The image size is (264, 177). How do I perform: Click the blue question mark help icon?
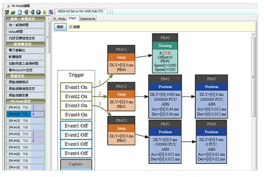click(39, 12)
